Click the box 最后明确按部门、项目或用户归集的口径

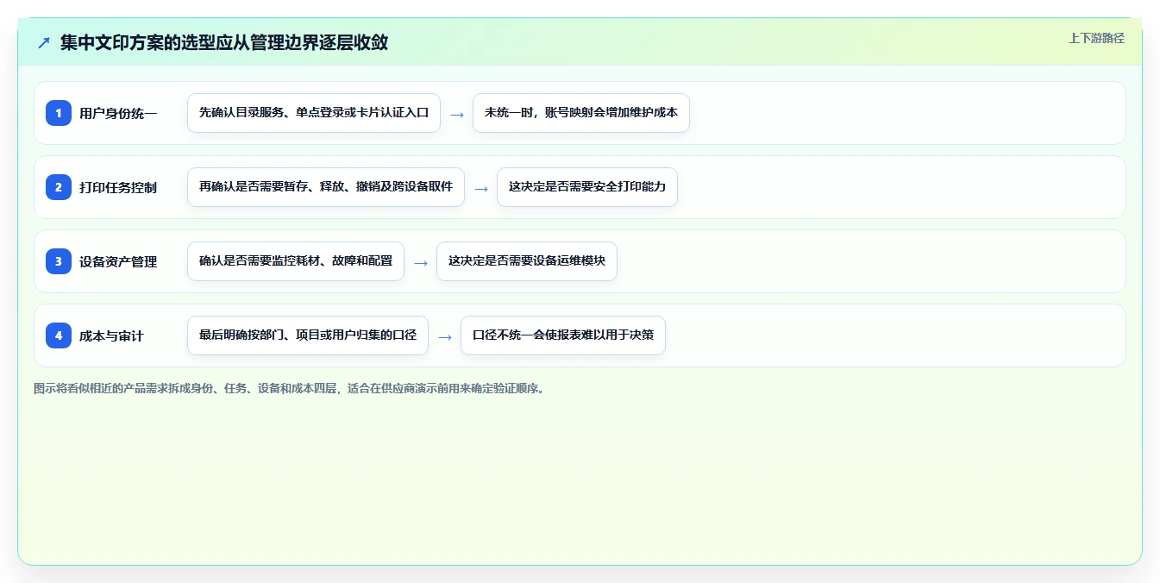point(308,335)
